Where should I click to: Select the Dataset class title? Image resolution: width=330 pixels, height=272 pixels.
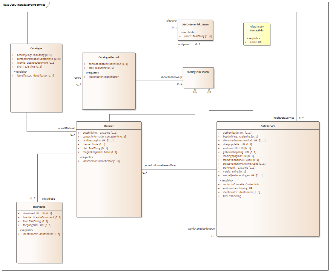pos(109,126)
